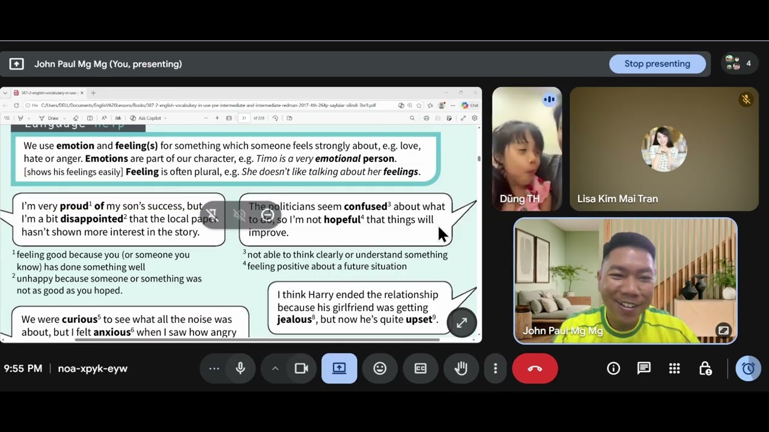
Task: Expand highlight color options arrow
Action: [28, 118]
